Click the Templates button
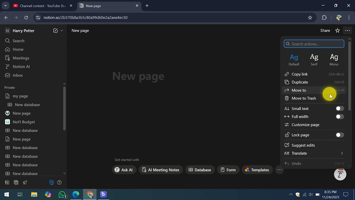355x200 pixels. 257,170
